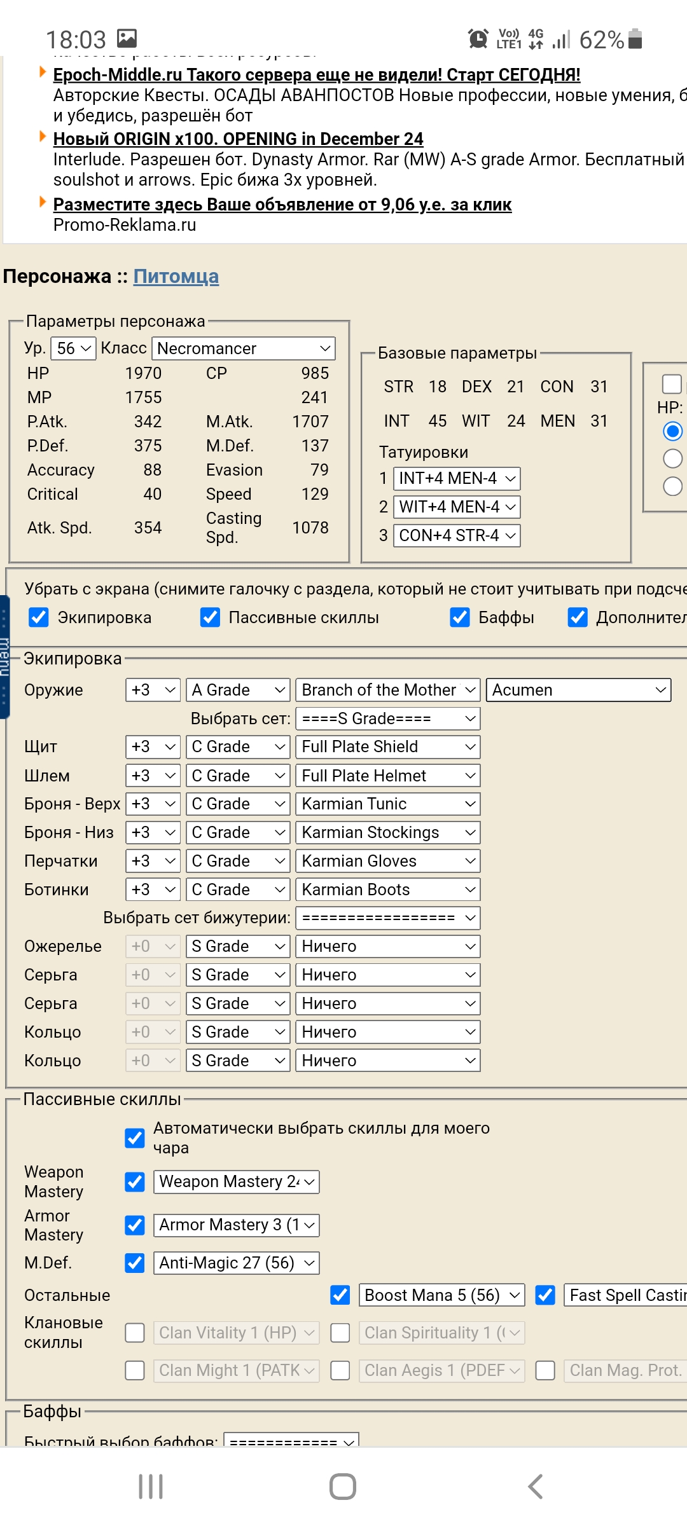Select the third HP radio button
The height and width of the screenshot is (1526, 687).
point(672,486)
